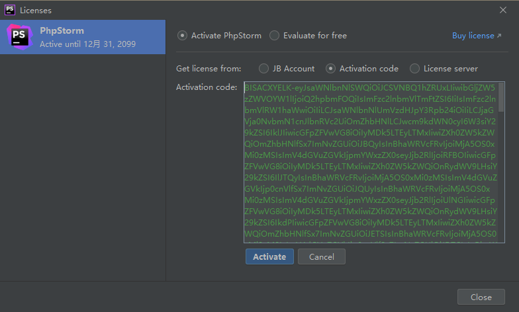Click the scrollbar track below the thumb
This screenshot has height=312, width=519.
pyautogui.click(x=501, y=177)
